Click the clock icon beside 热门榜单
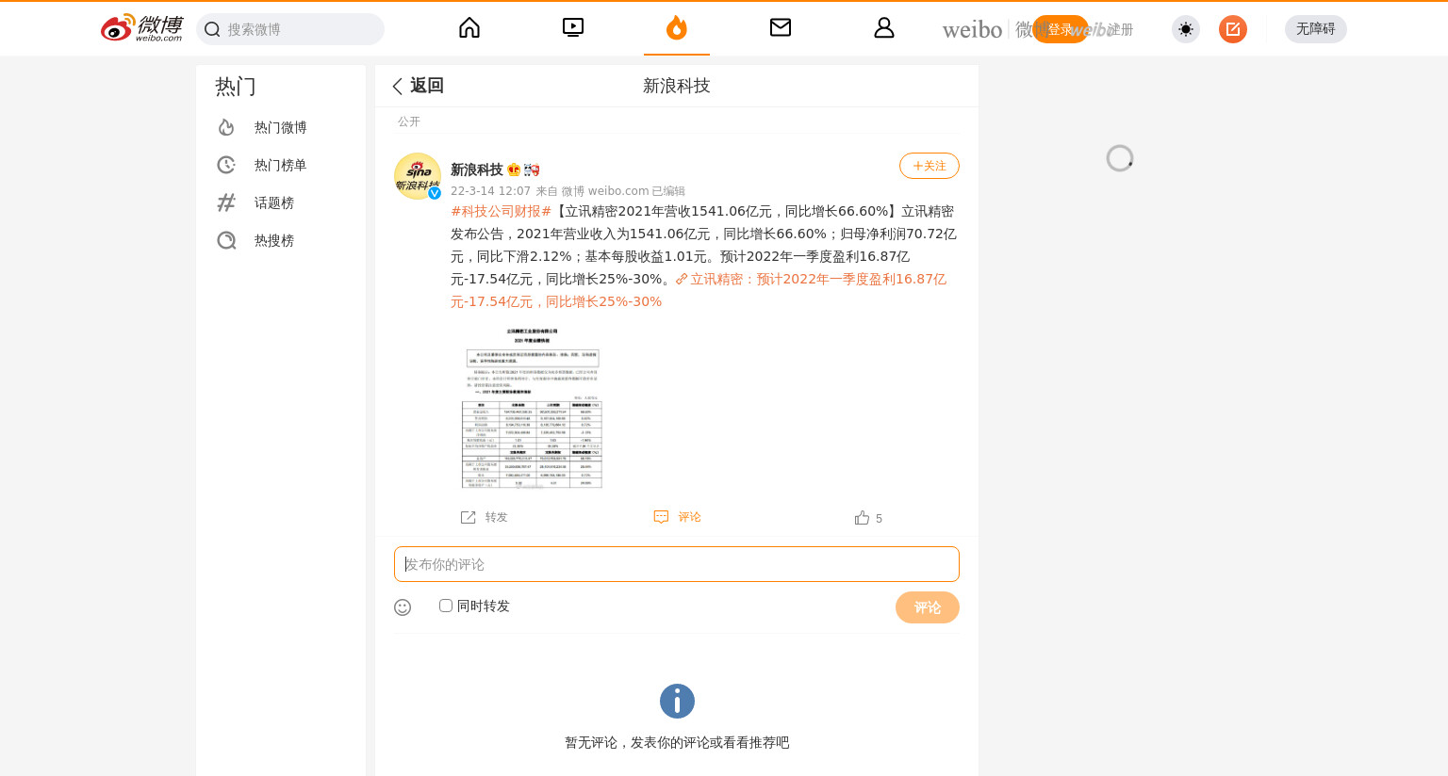Viewport: 1448px width, 776px height. point(226,165)
